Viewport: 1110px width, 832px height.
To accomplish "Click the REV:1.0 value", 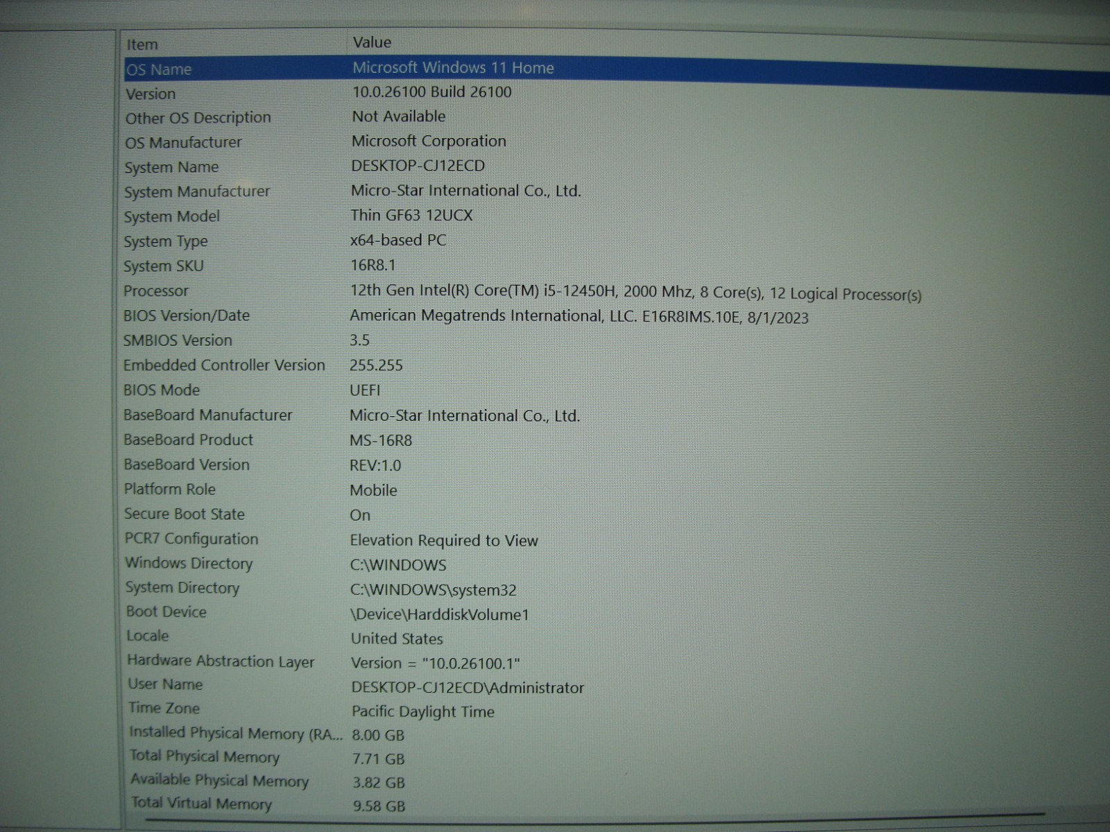I will [x=375, y=466].
